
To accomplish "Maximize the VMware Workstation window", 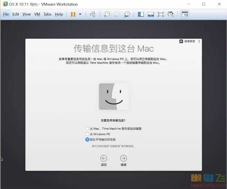I will 204,4.
